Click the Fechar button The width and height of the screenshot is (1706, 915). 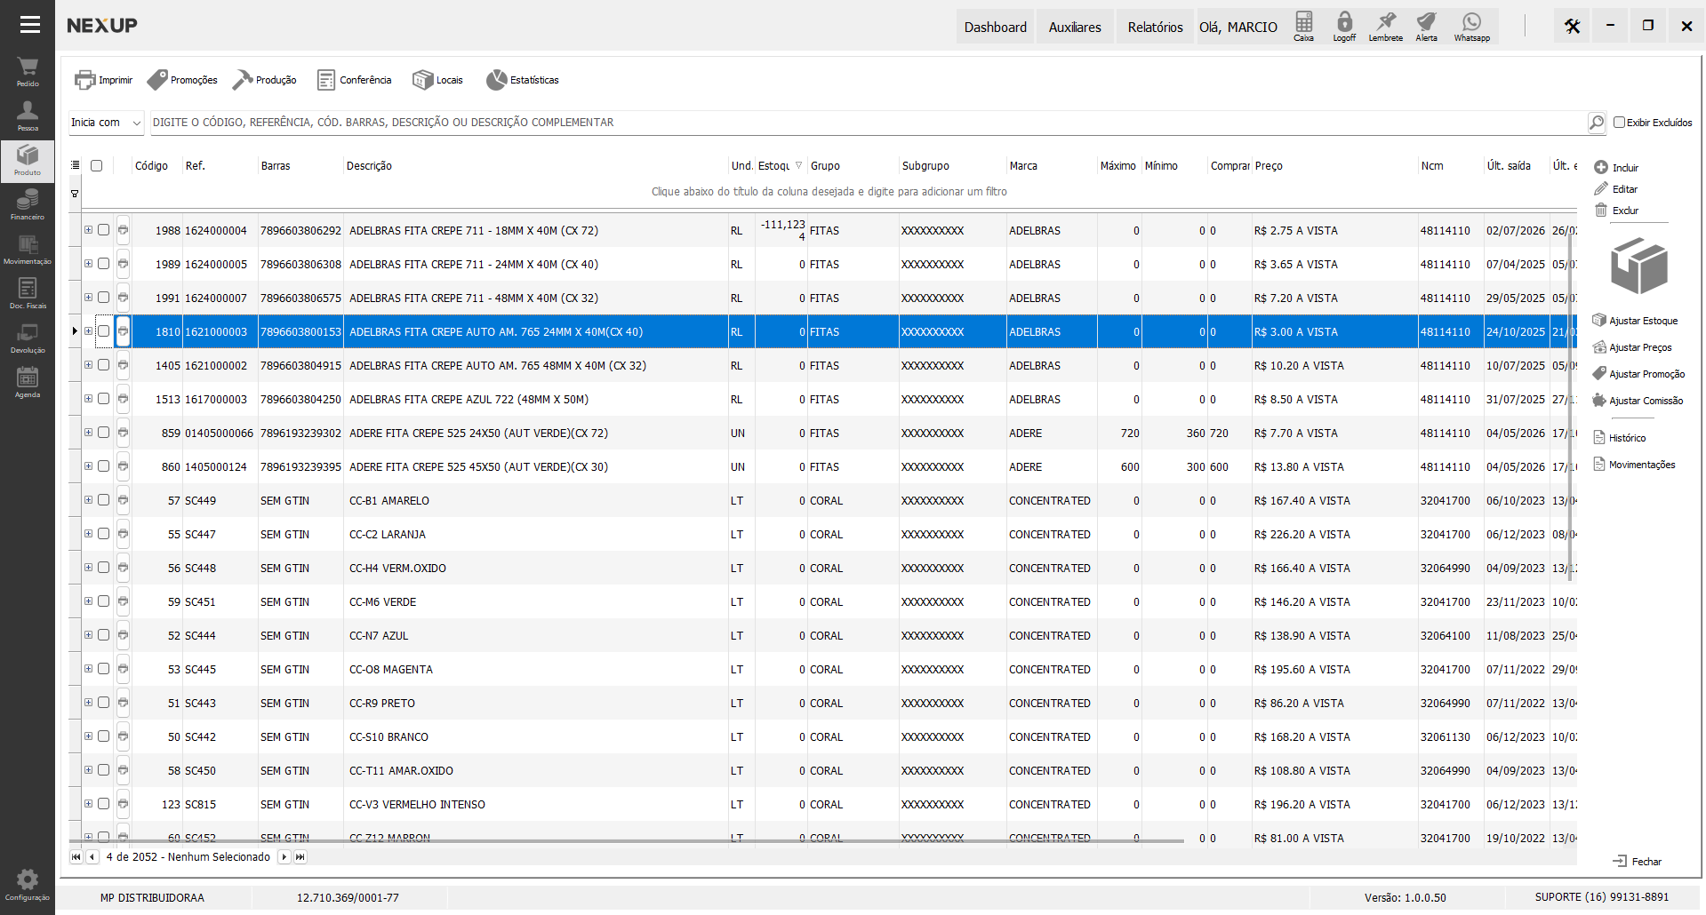tap(1638, 861)
